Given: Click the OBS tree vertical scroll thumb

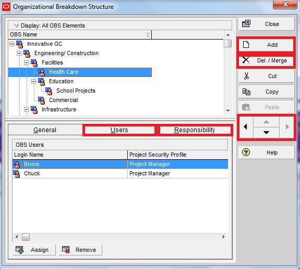Looking at the screenshot, I should 228,43.
